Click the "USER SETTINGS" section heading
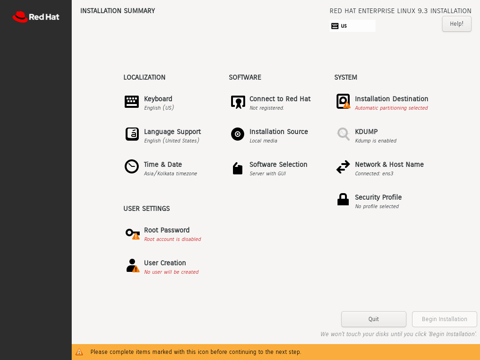This screenshot has width=480, height=360. click(146, 209)
